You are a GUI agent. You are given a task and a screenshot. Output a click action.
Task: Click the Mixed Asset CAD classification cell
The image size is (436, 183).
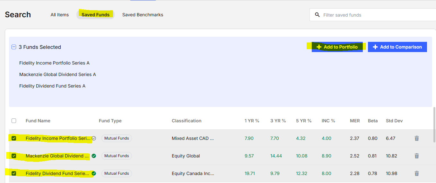(x=193, y=138)
